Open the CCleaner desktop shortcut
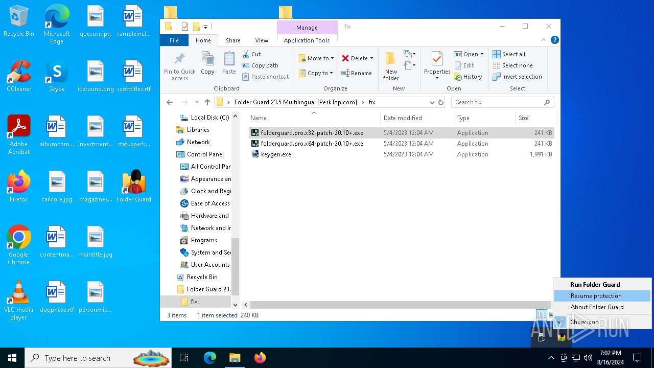 [19, 76]
